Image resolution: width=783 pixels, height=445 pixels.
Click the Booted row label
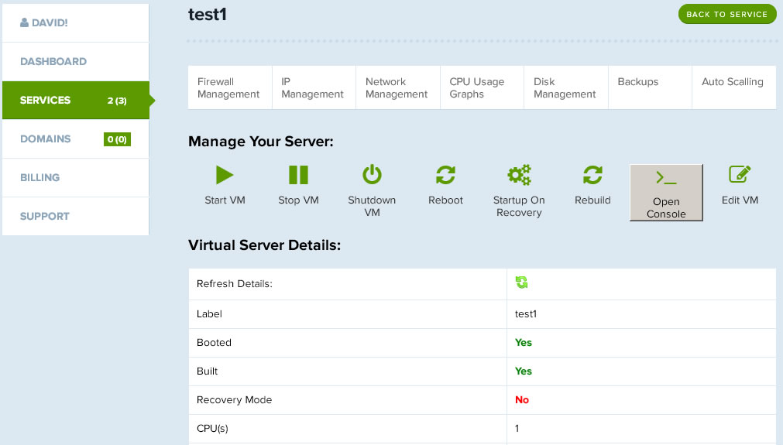pos(214,343)
